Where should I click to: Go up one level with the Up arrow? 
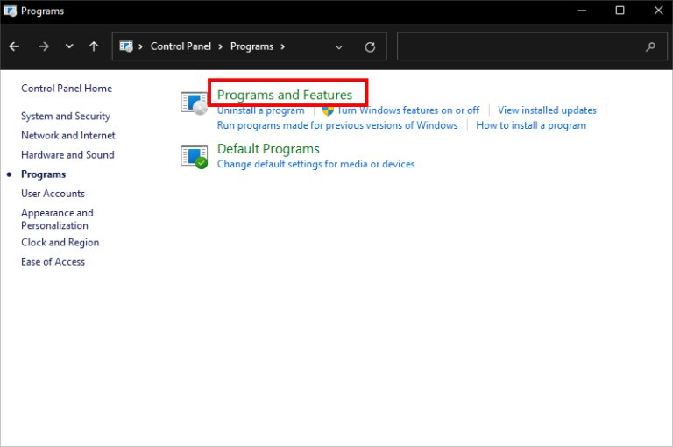[94, 46]
